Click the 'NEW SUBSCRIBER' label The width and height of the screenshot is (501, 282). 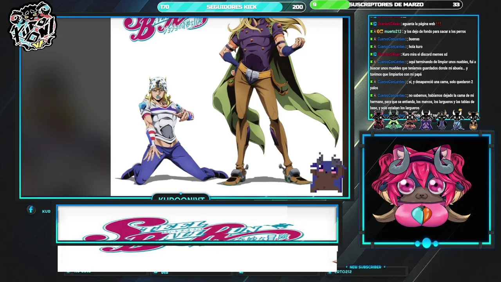click(365, 267)
